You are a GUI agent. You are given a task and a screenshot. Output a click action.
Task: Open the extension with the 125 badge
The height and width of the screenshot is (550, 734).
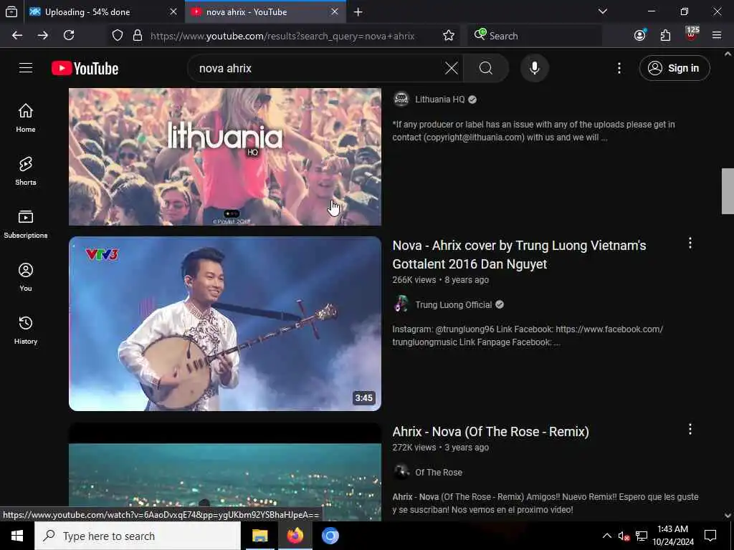(x=692, y=34)
